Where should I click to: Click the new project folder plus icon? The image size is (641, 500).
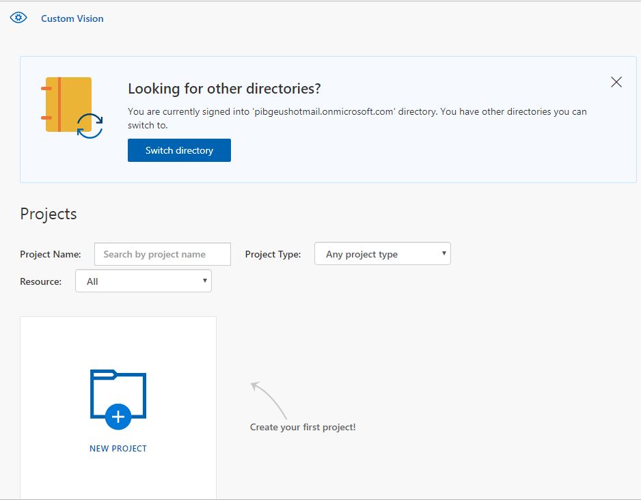[x=118, y=400]
